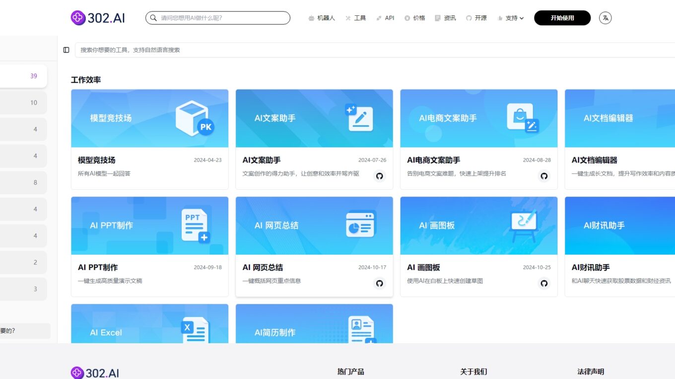Image resolution: width=675 pixels, height=379 pixels.
Task: Click the footer heading 热门产品
Action: tap(350, 372)
